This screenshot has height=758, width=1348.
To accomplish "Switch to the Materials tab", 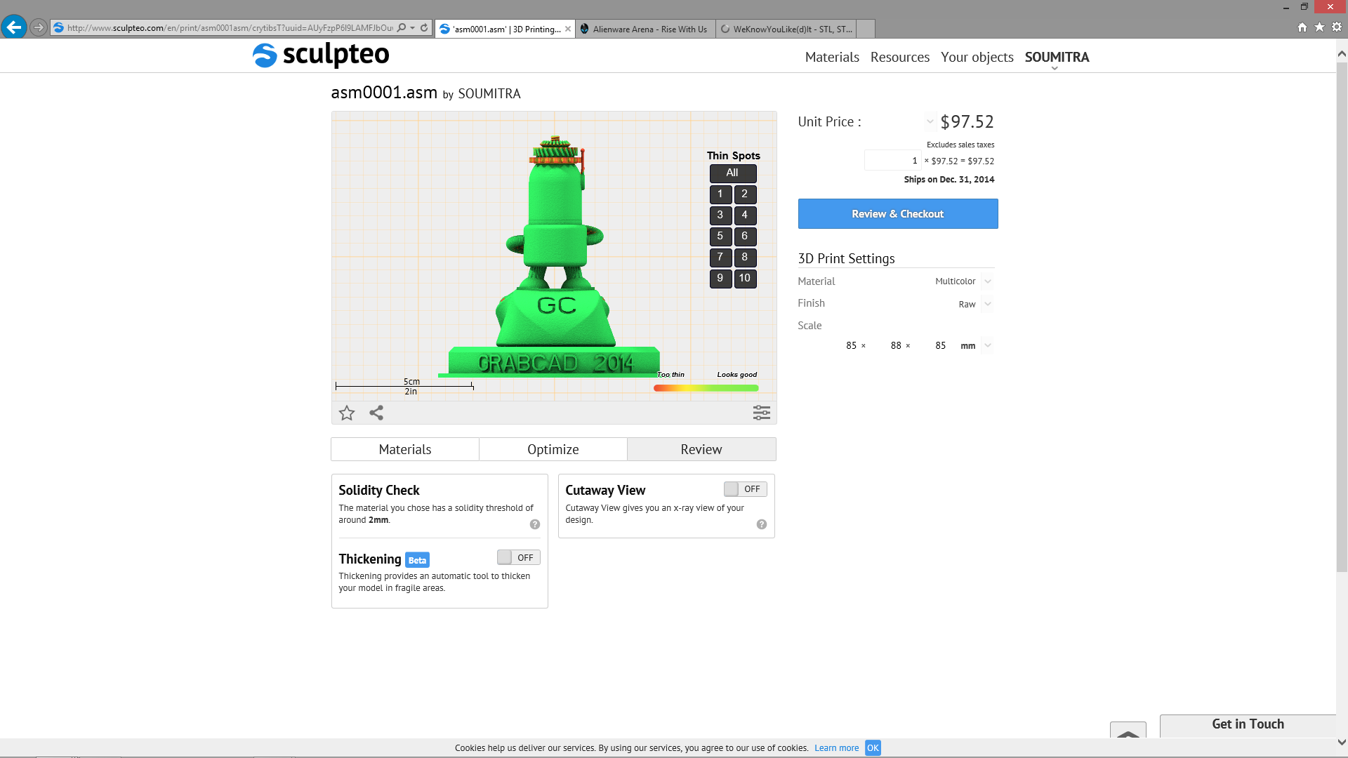I will 405,449.
